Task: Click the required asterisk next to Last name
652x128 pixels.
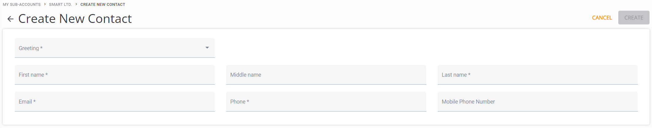Action: (x=469, y=75)
